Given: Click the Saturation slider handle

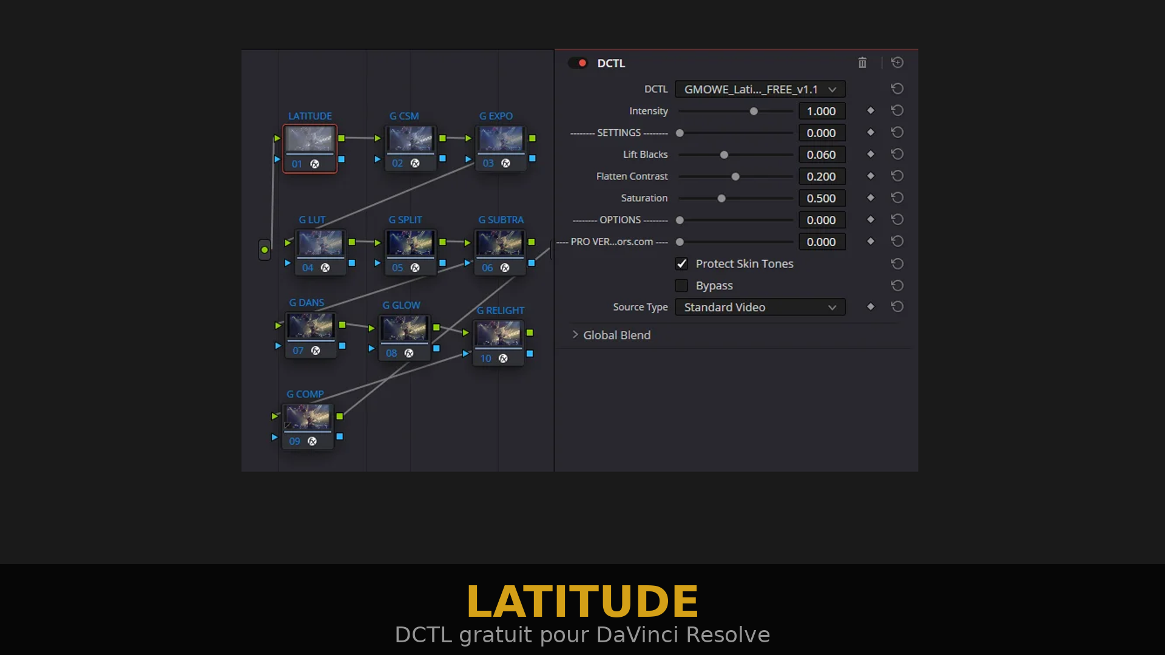Looking at the screenshot, I should [721, 198].
